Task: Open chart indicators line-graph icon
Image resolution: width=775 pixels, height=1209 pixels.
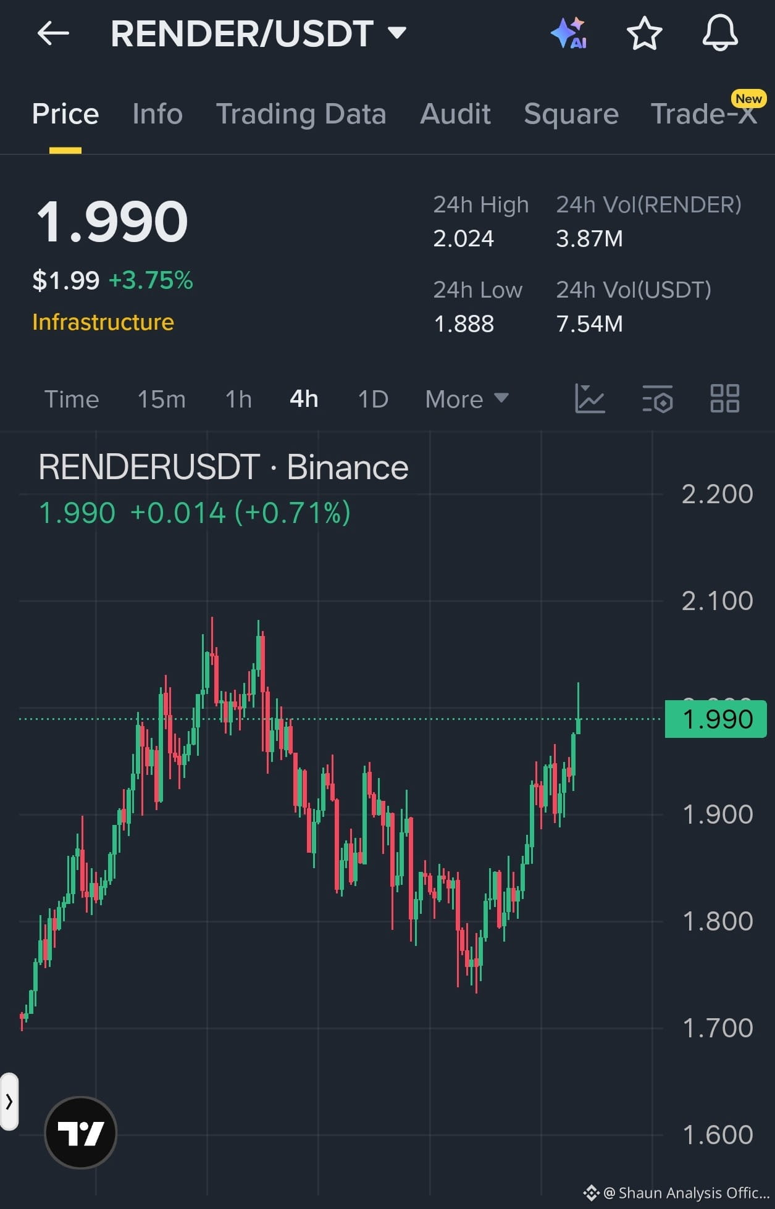Action: point(590,398)
